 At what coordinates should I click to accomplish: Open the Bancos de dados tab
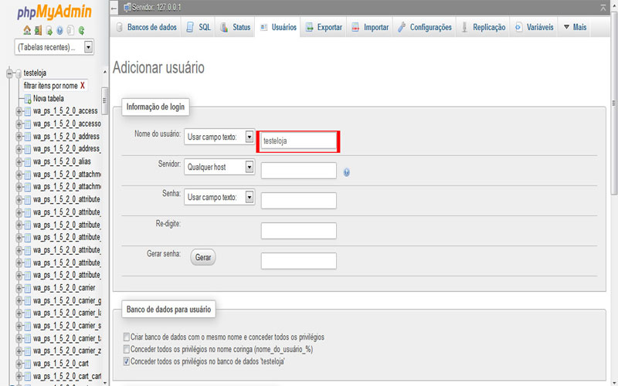tap(147, 27)
